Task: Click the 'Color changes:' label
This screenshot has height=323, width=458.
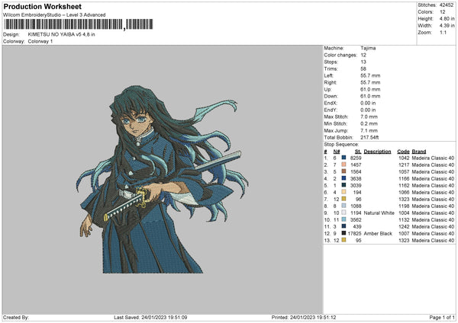Action: tap(340, 55)
